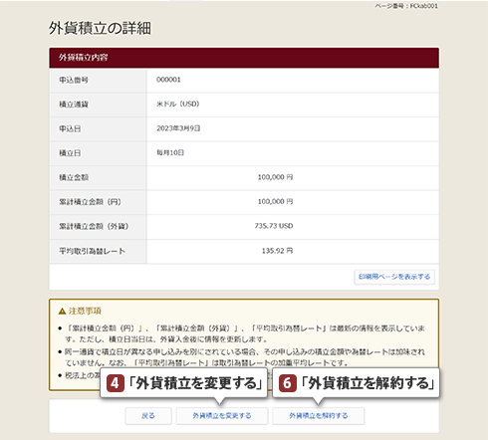Click the 積立金額 value 100,000 円
Viewport: 488px width, 440px height.
click(x=275, y=177)
